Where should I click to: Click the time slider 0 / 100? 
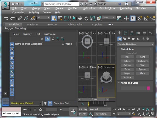(93, 100)
